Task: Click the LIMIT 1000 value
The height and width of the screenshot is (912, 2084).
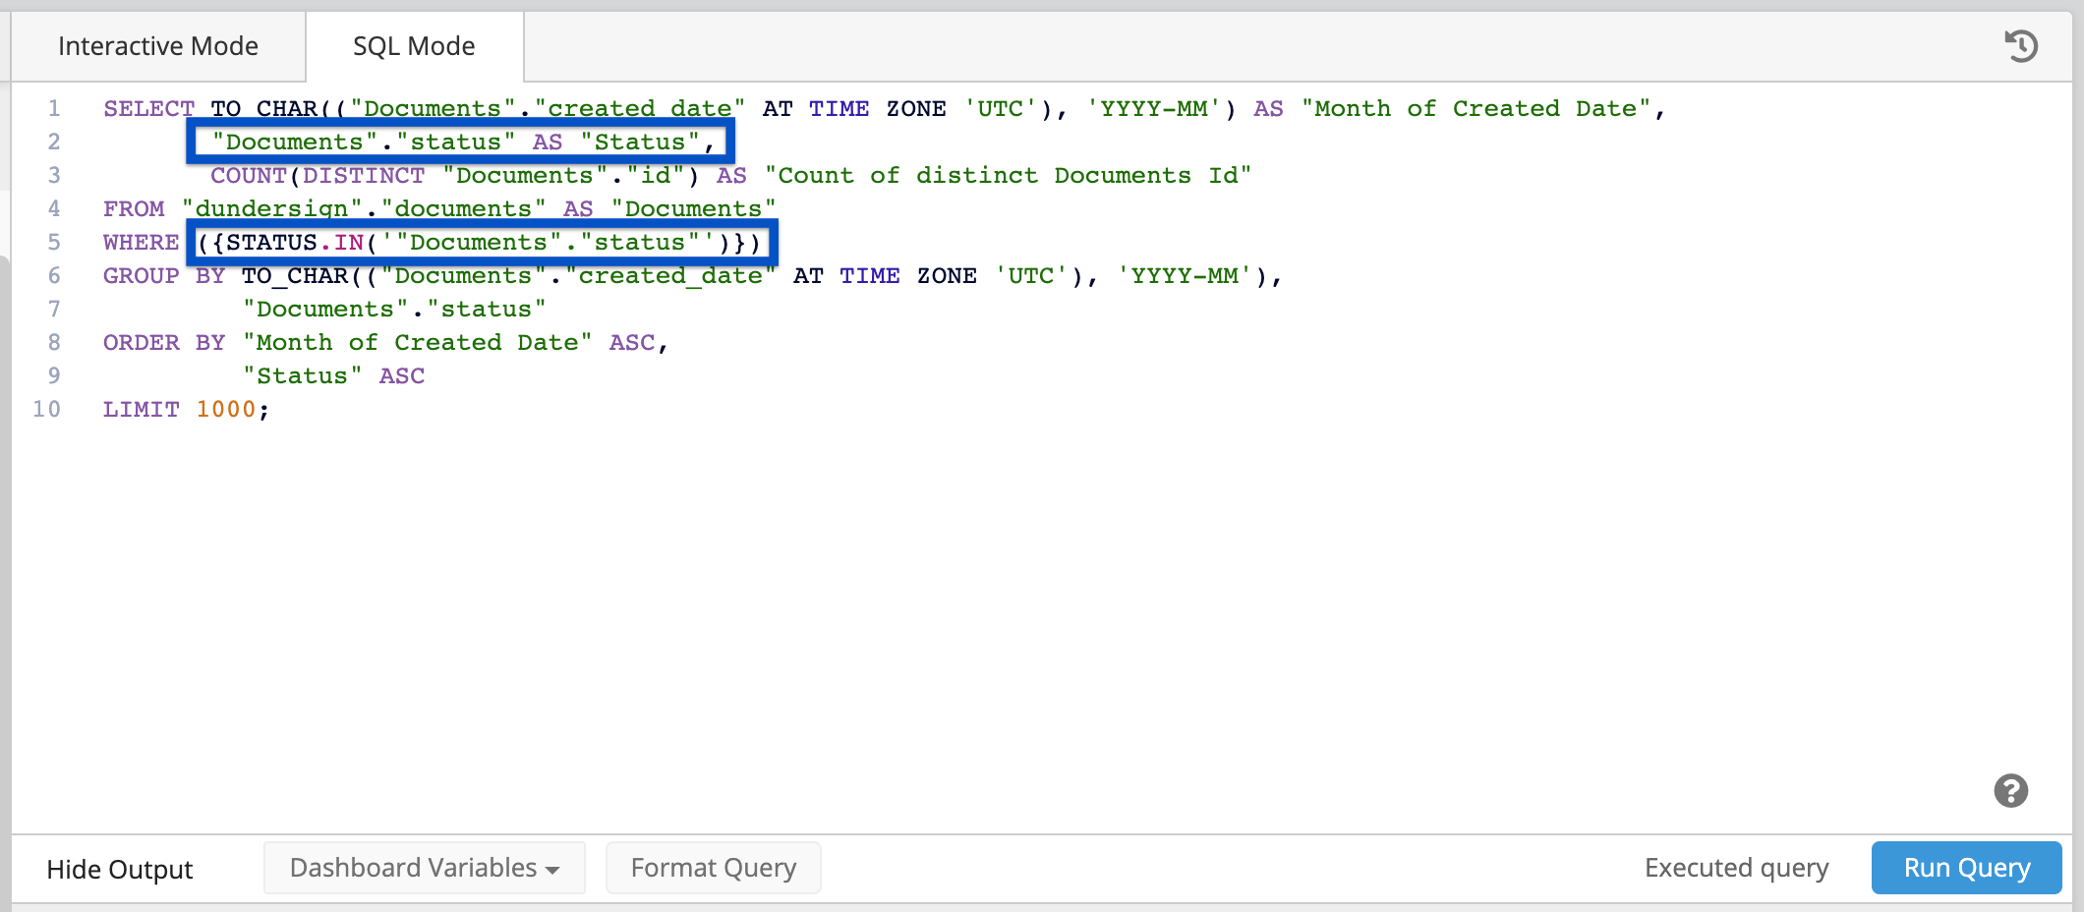Action: (226, 409)
